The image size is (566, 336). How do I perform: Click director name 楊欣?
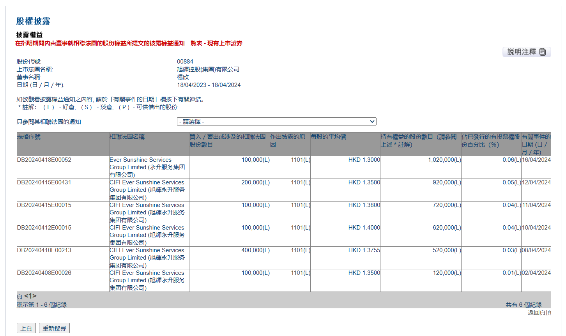[183, 77]
